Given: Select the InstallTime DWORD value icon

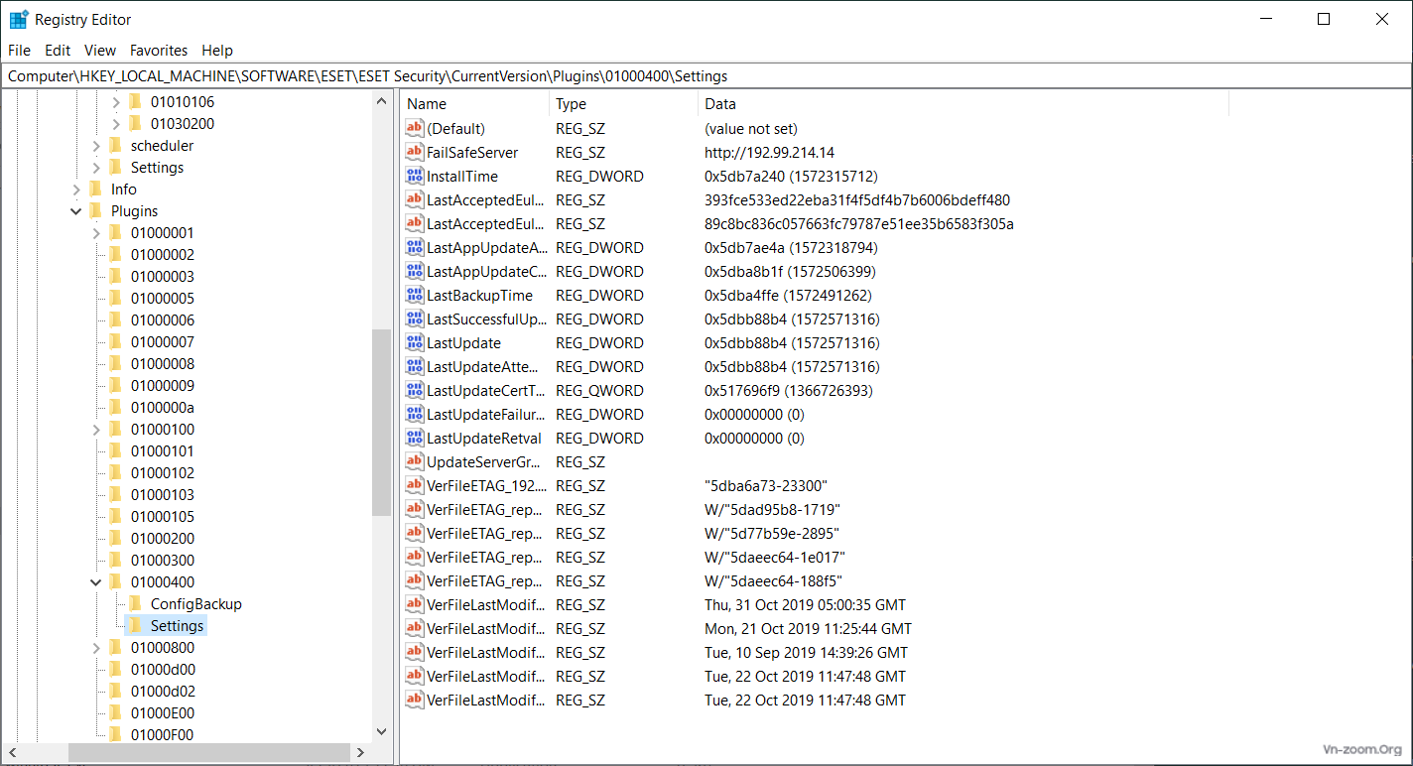Looking at the screenshot, I should point(415,177).
